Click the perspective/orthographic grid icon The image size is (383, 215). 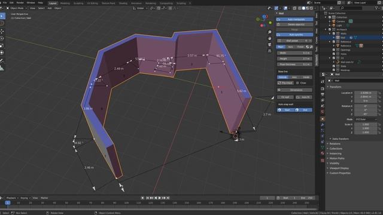tap(270, 51)
